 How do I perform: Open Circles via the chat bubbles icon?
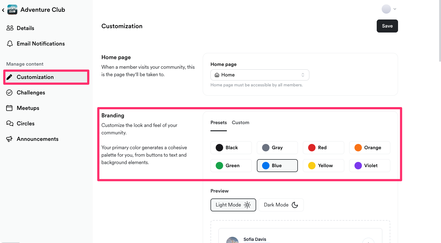[10, 124]
